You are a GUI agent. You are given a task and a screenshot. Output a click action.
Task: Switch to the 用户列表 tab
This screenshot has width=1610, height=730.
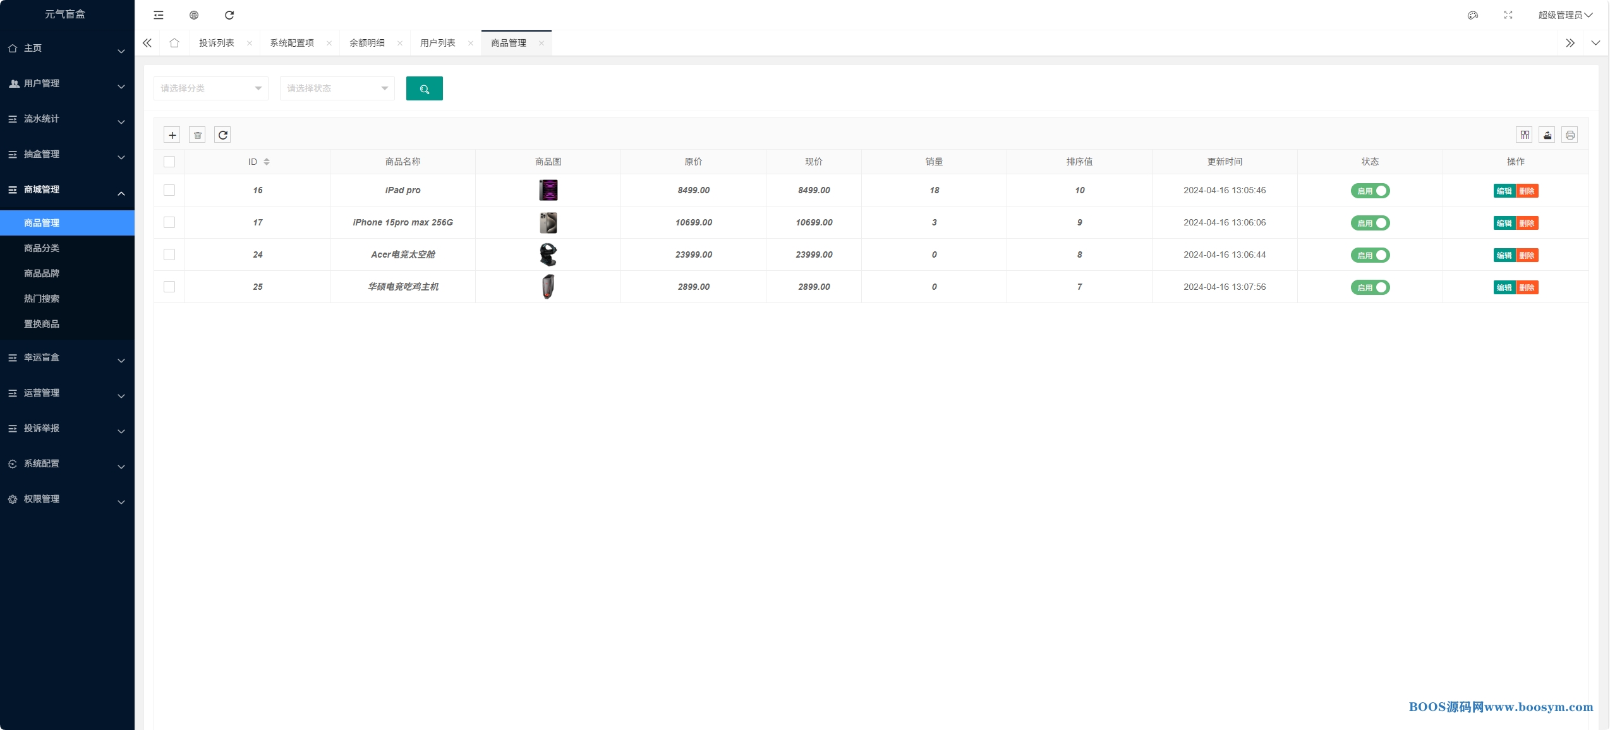coord(437,43)
